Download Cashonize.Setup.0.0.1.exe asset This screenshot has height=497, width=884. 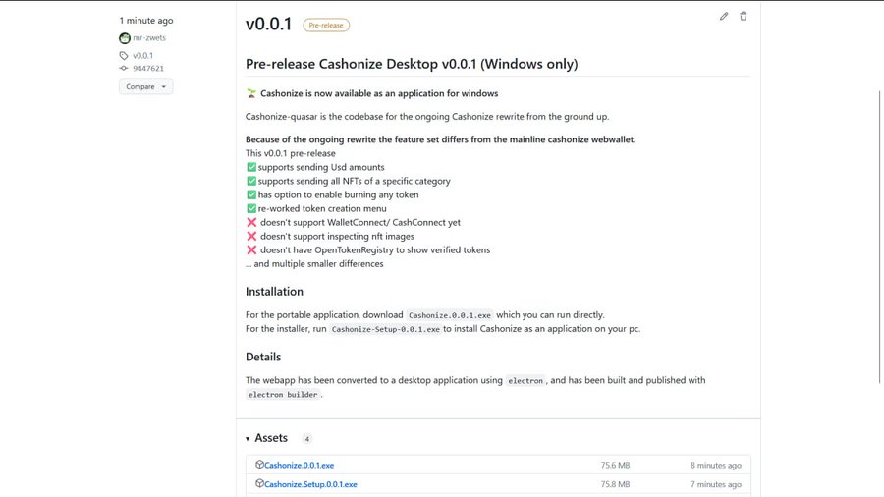click(310, 484)
